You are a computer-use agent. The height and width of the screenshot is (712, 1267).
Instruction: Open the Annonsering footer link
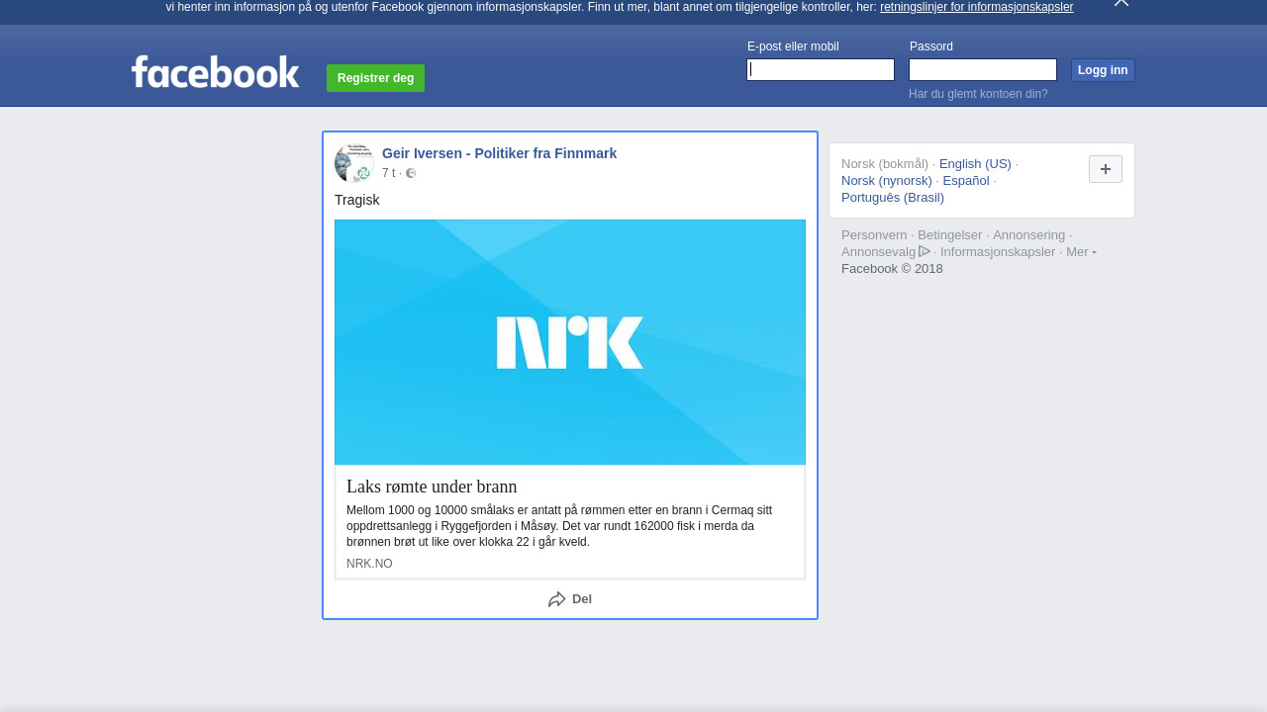[x=1028, y=234]
